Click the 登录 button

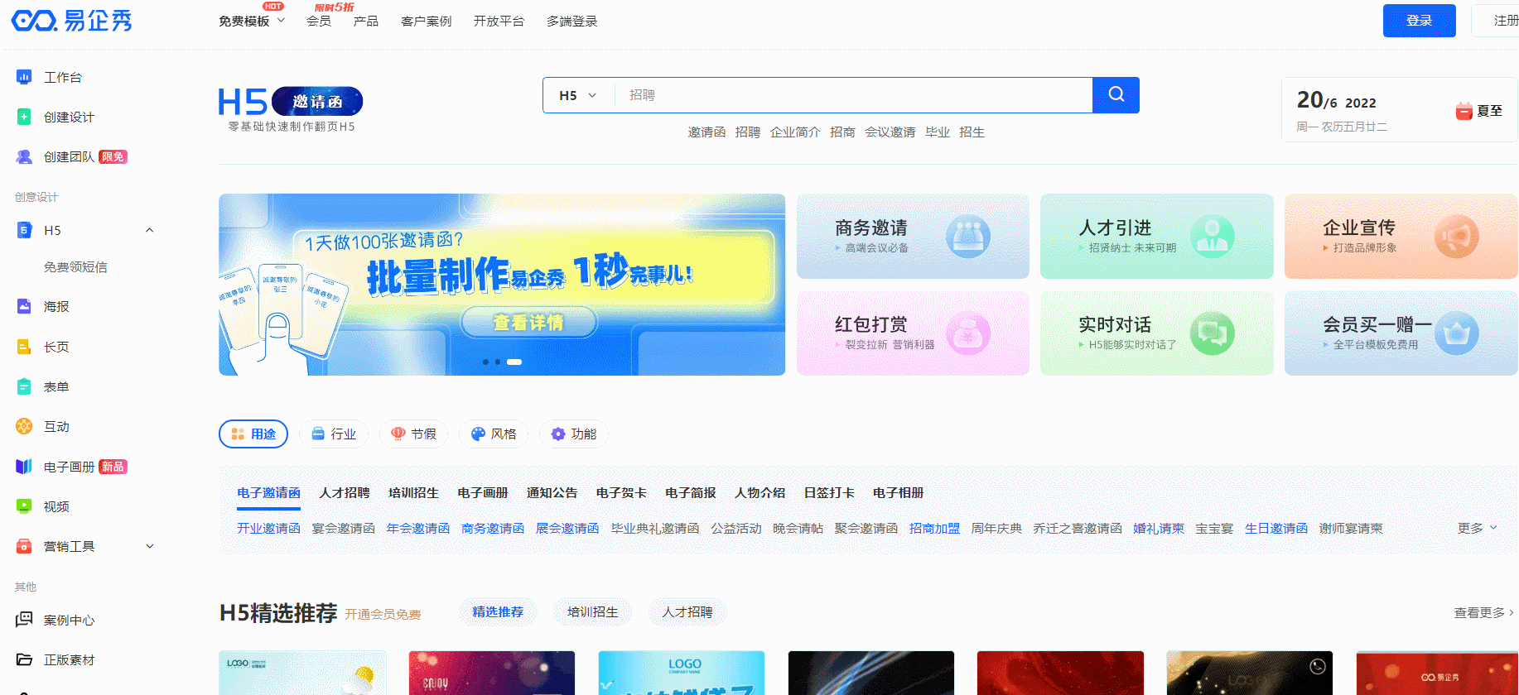tap(1419, 21)
